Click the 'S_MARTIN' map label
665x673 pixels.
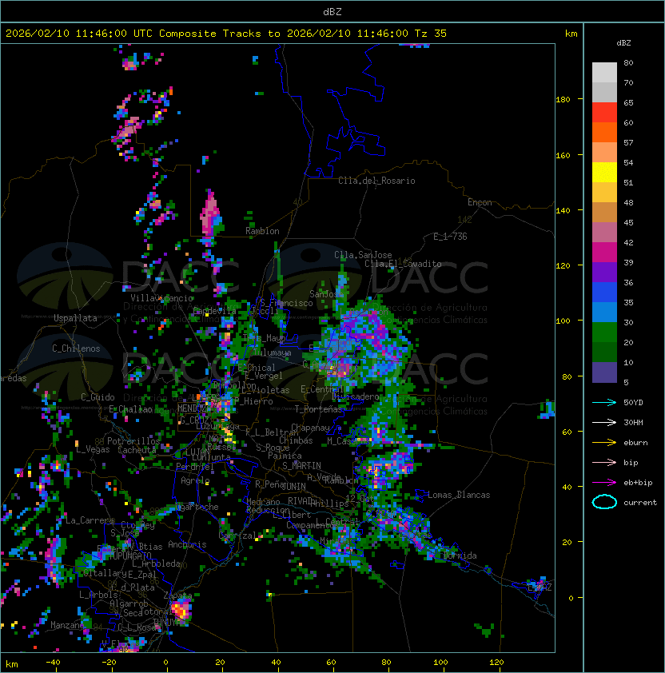(x=301, y=466)
